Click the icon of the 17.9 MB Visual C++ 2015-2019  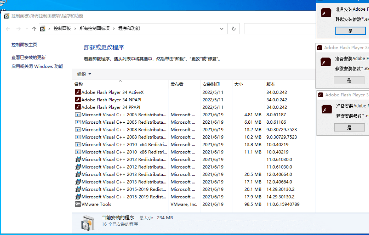(78, 197)
